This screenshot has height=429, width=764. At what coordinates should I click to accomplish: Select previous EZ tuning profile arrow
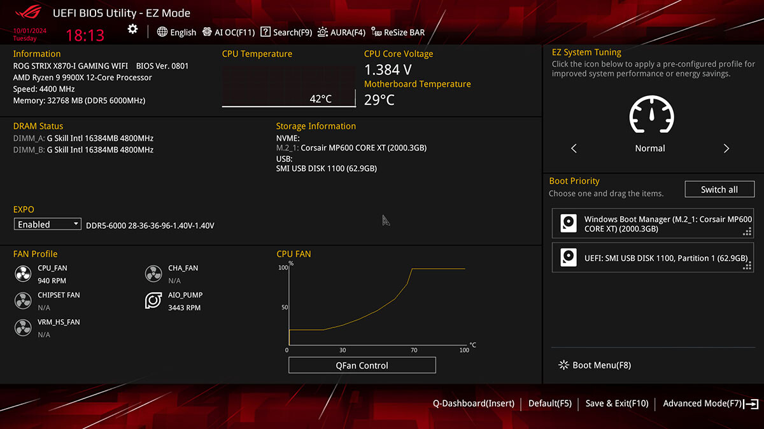pyautogui.click(x=574, y=148)
